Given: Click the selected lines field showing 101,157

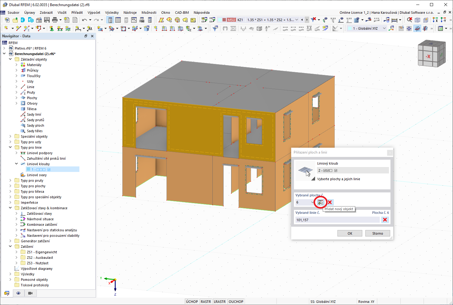Looking at the screenshot, I should tap(337, 220).
